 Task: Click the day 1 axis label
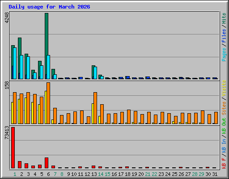point(15,174)
